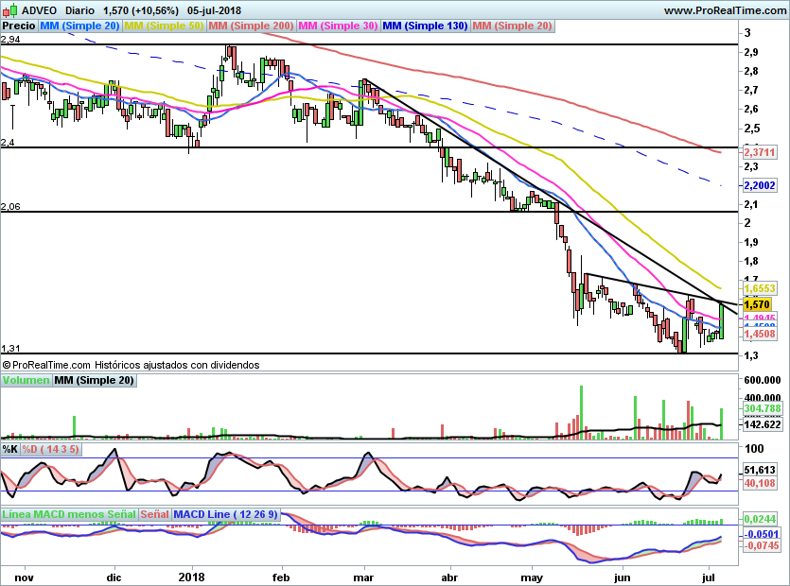Screen dimensions: 790x586
Task: Select the 304.788 volume value tag
Action: coord(763,408)
